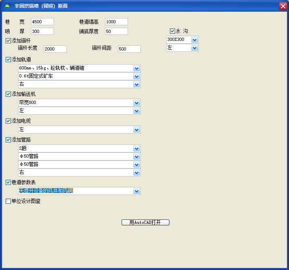This screenshot has width=289, height=270.
Task: Open the cable position dropdown under 添加电缆
Action: 136,130
